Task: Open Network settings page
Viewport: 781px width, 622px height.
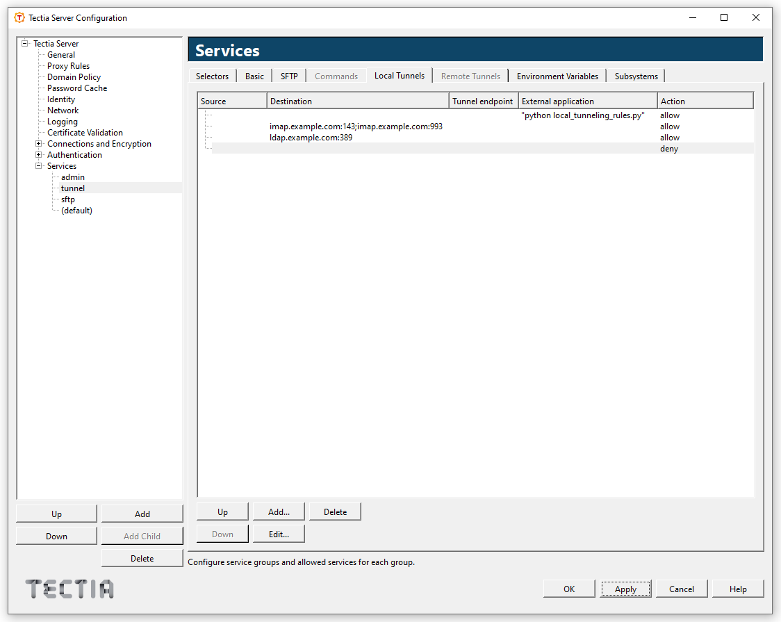Action: (x=63, y=110)
